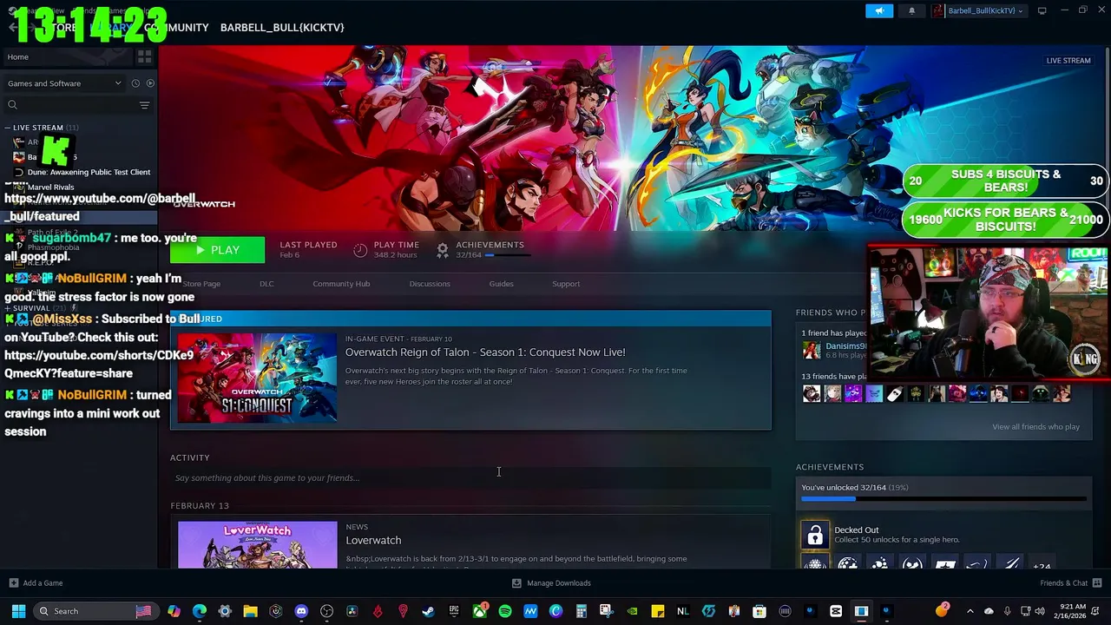1111x625 pixels.
Task: Open Epic Games Launcher from the taskbar
Action: (454, 611)
